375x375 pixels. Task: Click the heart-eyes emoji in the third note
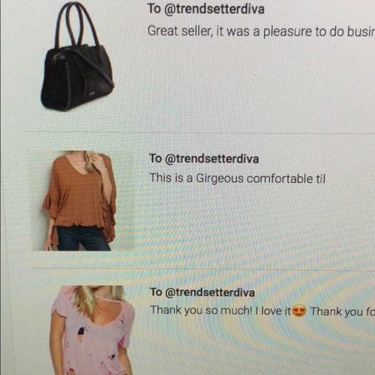(x=299, y=310)
